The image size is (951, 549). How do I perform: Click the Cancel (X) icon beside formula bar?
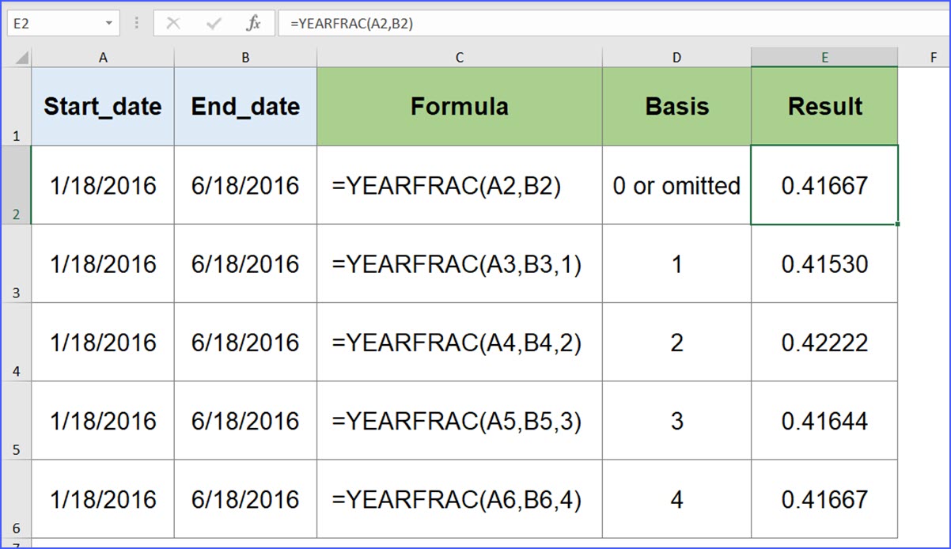[173, 23]
